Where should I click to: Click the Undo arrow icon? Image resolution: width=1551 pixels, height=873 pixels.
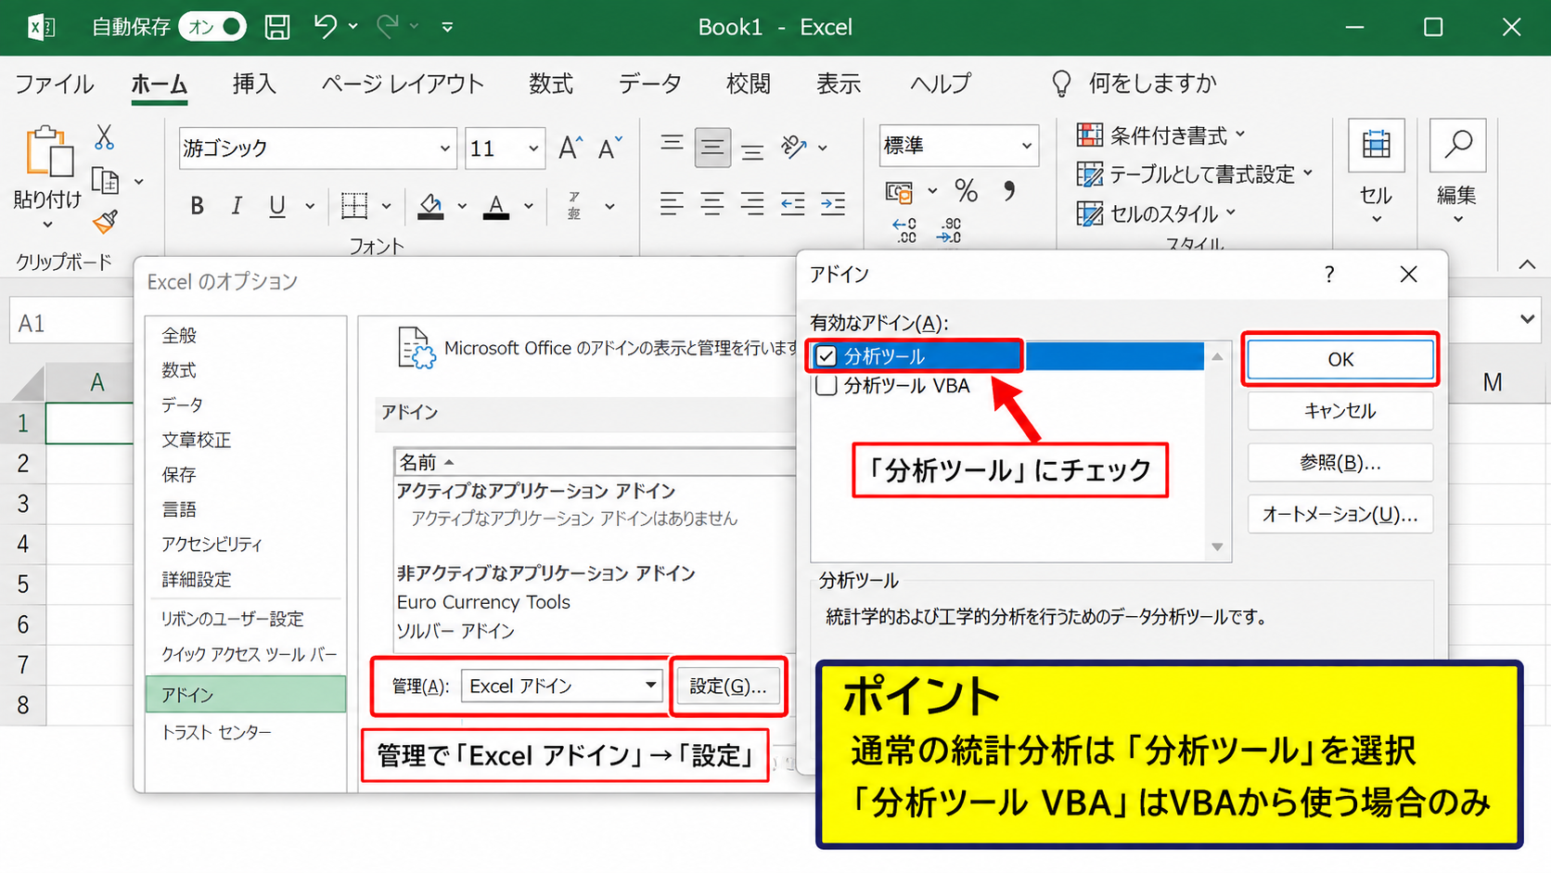(325, 26)
